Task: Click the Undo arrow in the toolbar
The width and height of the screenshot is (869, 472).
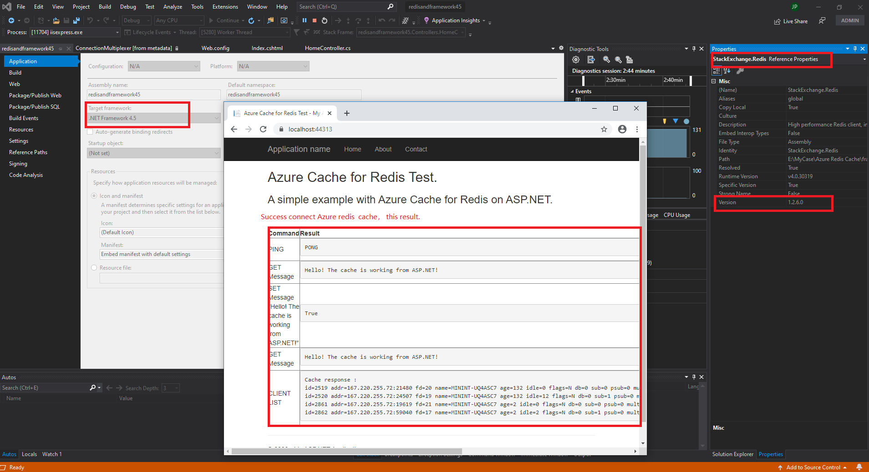Action: pyautogui.click(x=90, y=20)
